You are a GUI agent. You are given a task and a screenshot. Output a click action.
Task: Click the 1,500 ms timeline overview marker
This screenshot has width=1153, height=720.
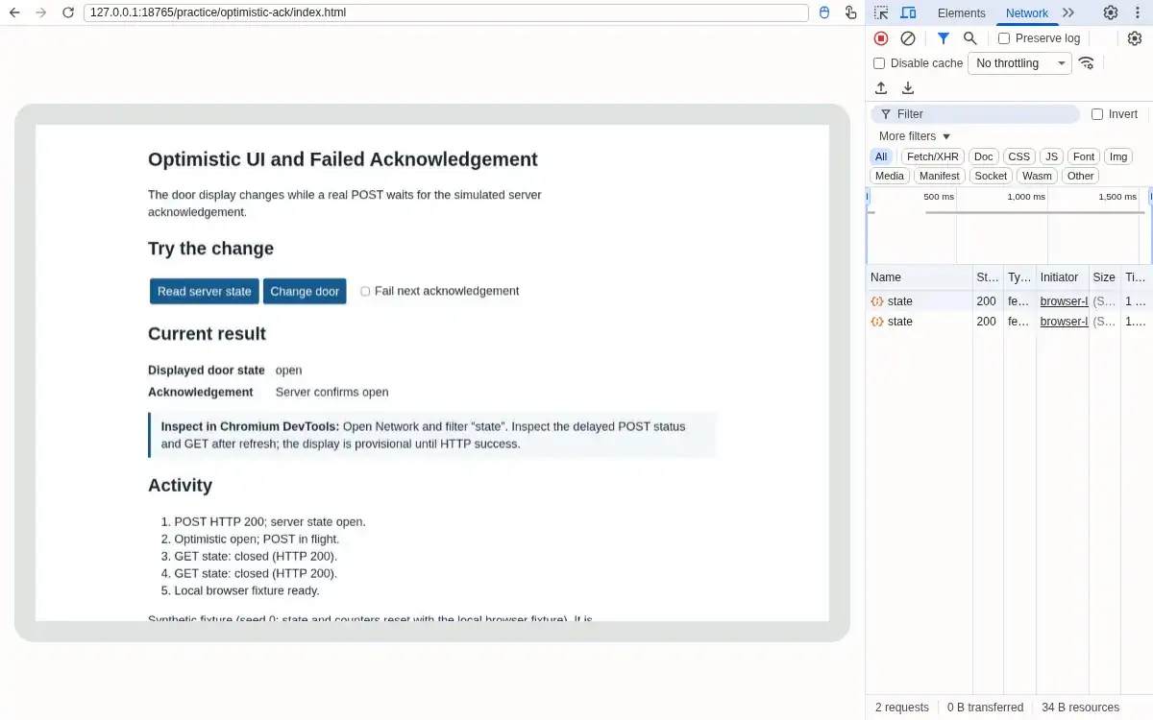[1116, 197]
